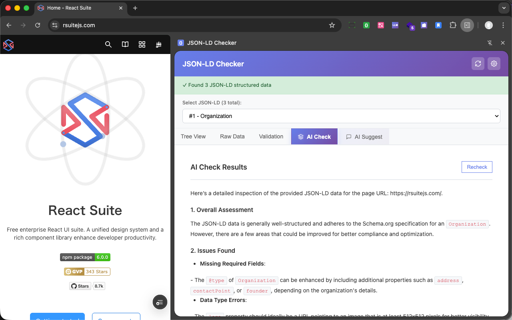Switch to the Tree View tab

(x=193, y=136)
